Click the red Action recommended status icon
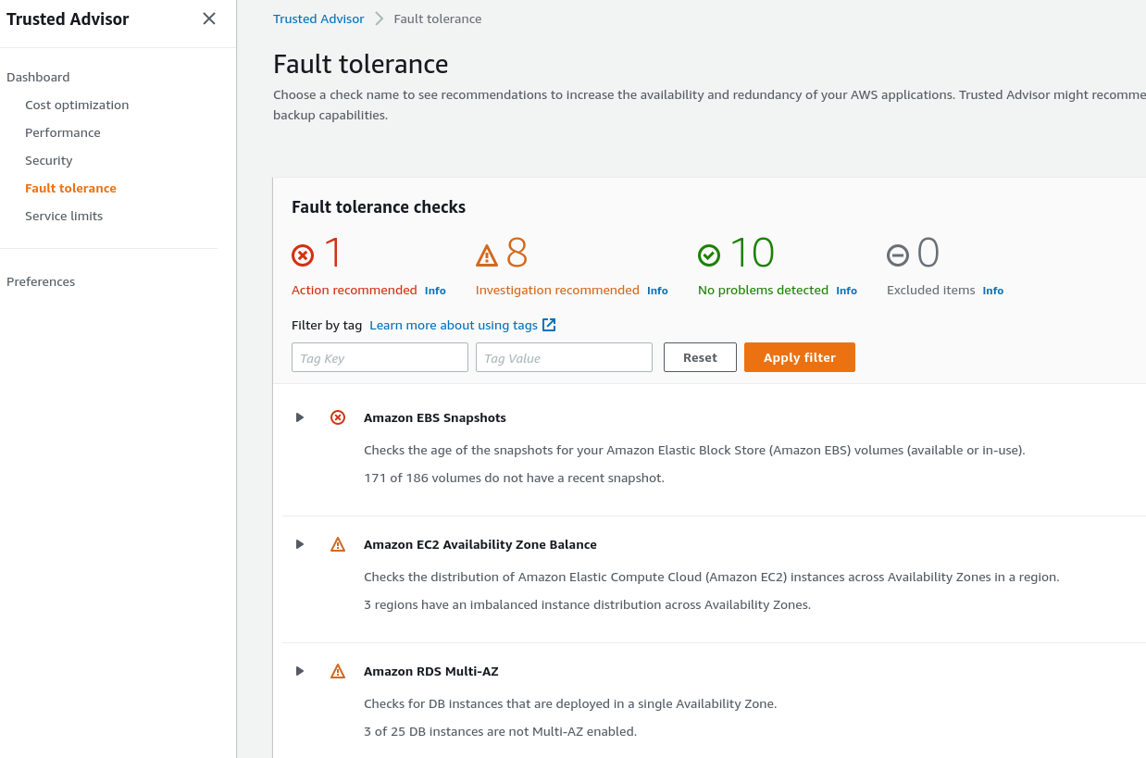The width and height of the screenshot is (1146, 758). click(x=303, y=255)
